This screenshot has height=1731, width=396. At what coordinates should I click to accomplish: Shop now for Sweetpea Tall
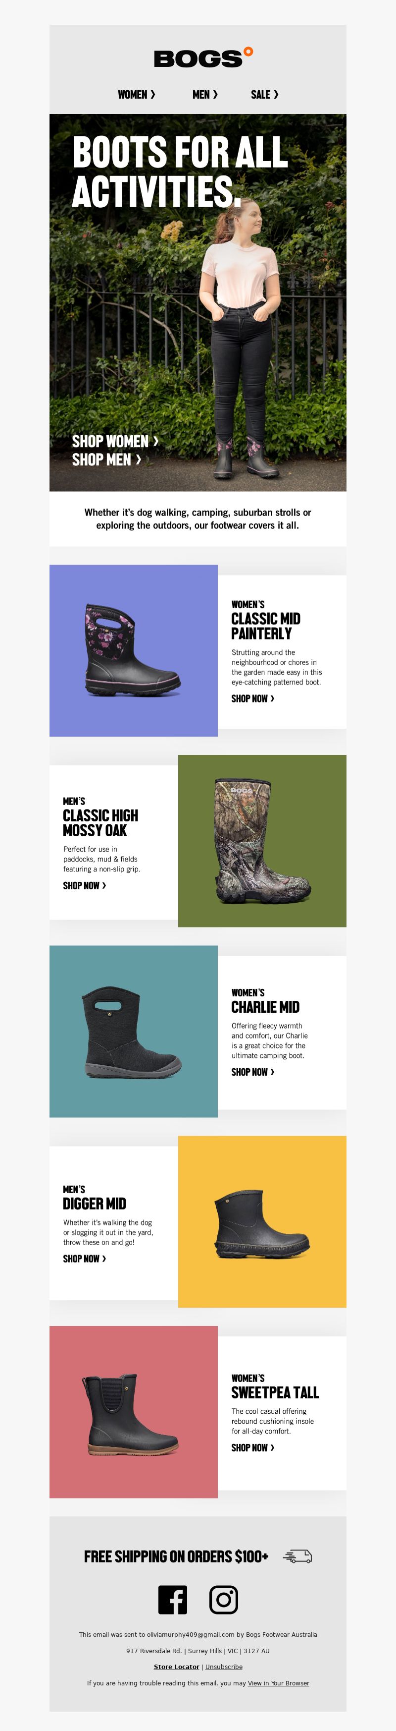point(252,1447)
